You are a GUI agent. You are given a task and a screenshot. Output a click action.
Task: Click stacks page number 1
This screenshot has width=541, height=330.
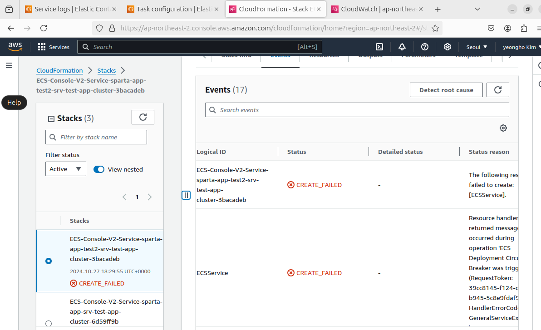137,197
